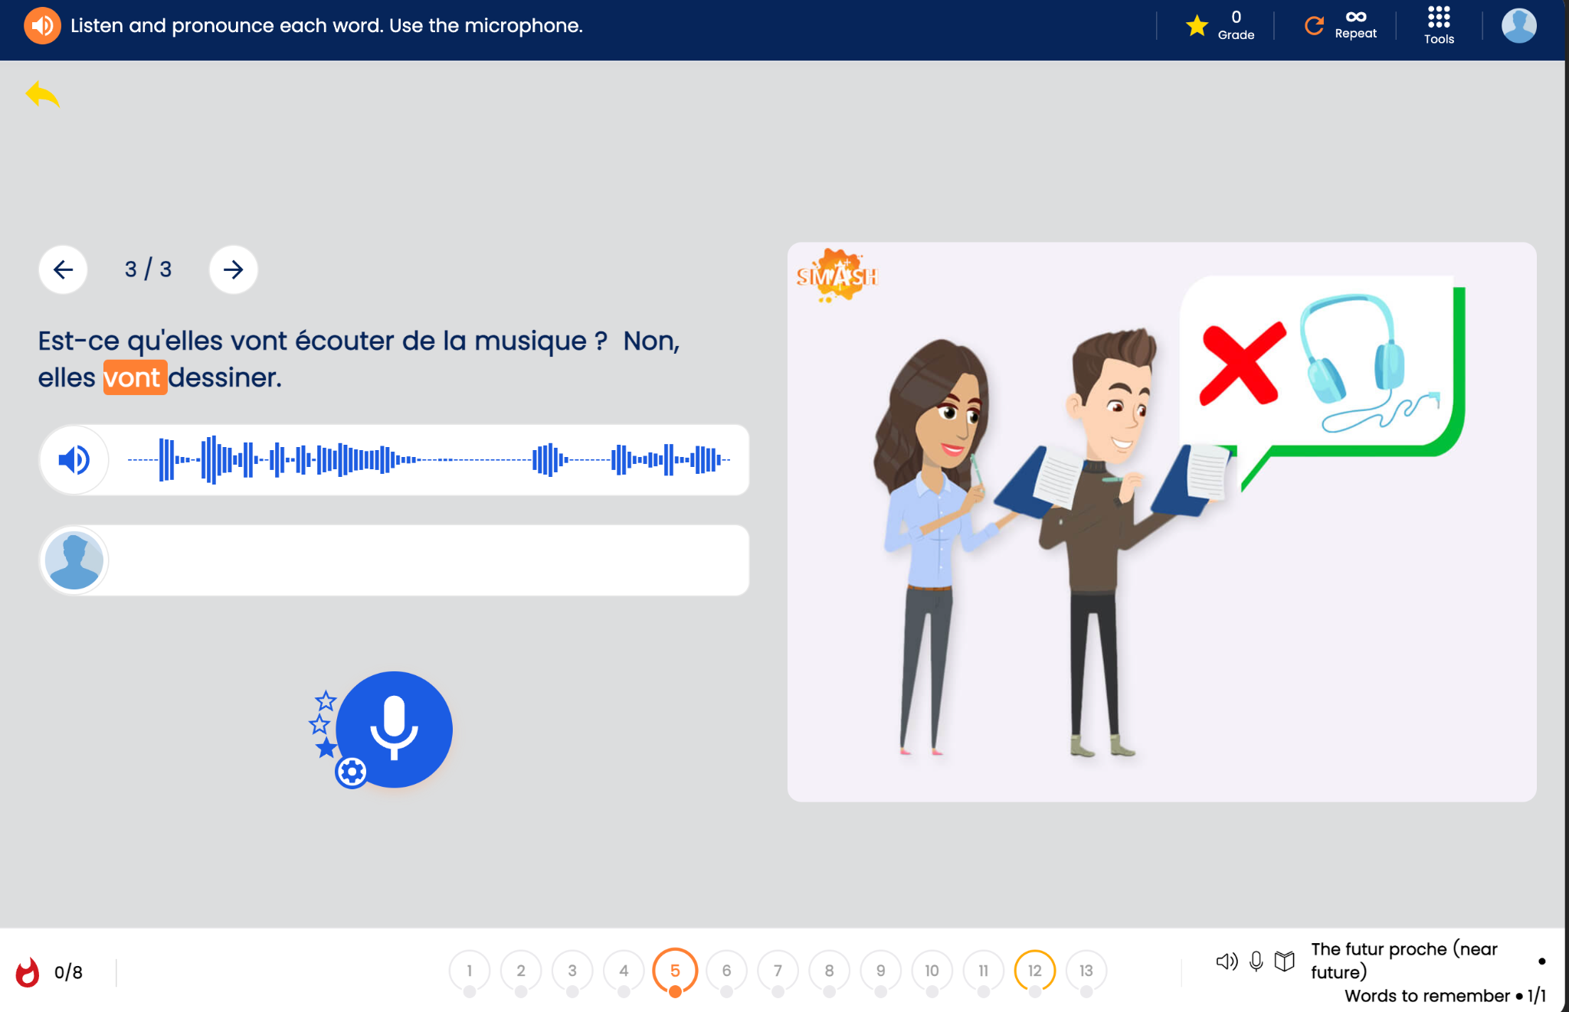The height and width of the screenshot is (1012, 1569).
Task: Jump to step 11
Action: point(983,971)
